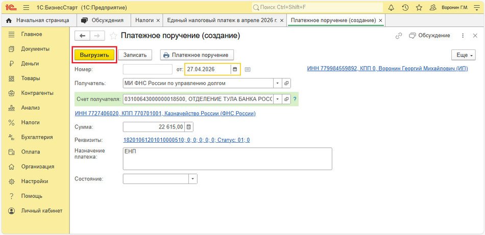Close the payment order form
485x235 pixels.
point(475,36)
